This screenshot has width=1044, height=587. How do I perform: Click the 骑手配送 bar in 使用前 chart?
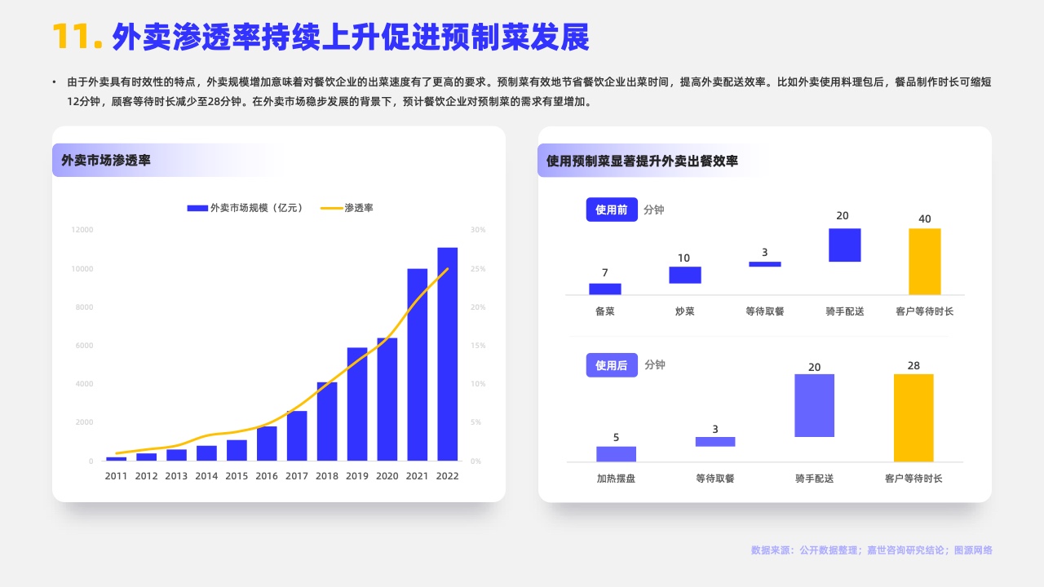[844, 245]
